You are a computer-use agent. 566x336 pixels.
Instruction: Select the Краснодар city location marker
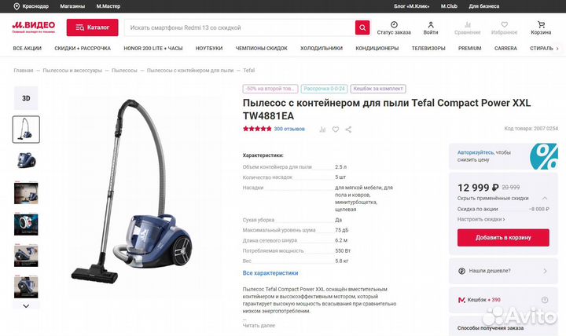pos(17,6)
